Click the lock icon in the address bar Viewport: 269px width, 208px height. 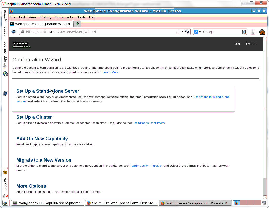(23, 32)
